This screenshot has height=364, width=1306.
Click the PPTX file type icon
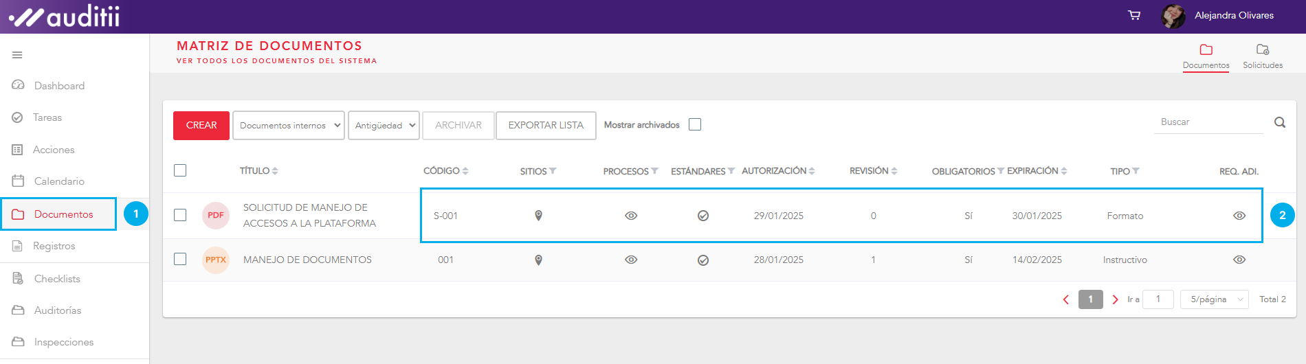(x=216, y=260)
